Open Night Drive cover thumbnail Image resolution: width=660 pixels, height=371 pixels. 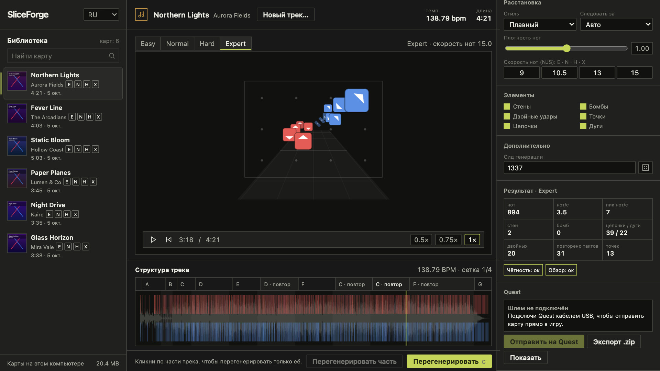pos(17,211)
